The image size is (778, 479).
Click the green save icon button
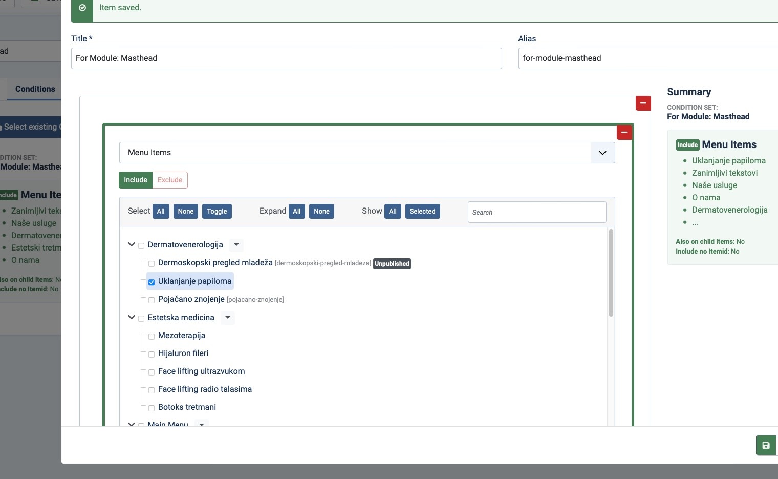point(766,445)
